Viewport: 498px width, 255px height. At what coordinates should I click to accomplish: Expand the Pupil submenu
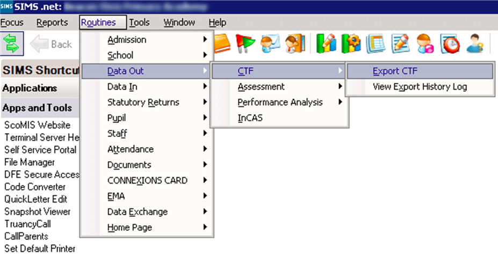pyautogui.click(x=146, y=118)
